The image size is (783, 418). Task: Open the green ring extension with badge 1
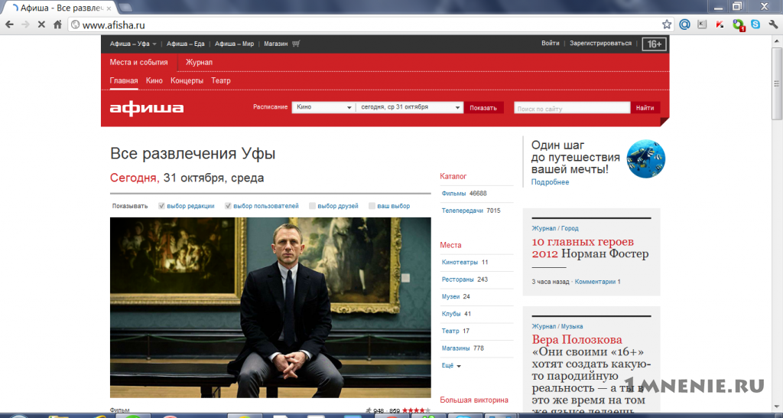(738, 24)
